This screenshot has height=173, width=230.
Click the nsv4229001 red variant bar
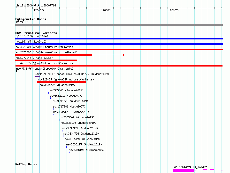[119, 50]
